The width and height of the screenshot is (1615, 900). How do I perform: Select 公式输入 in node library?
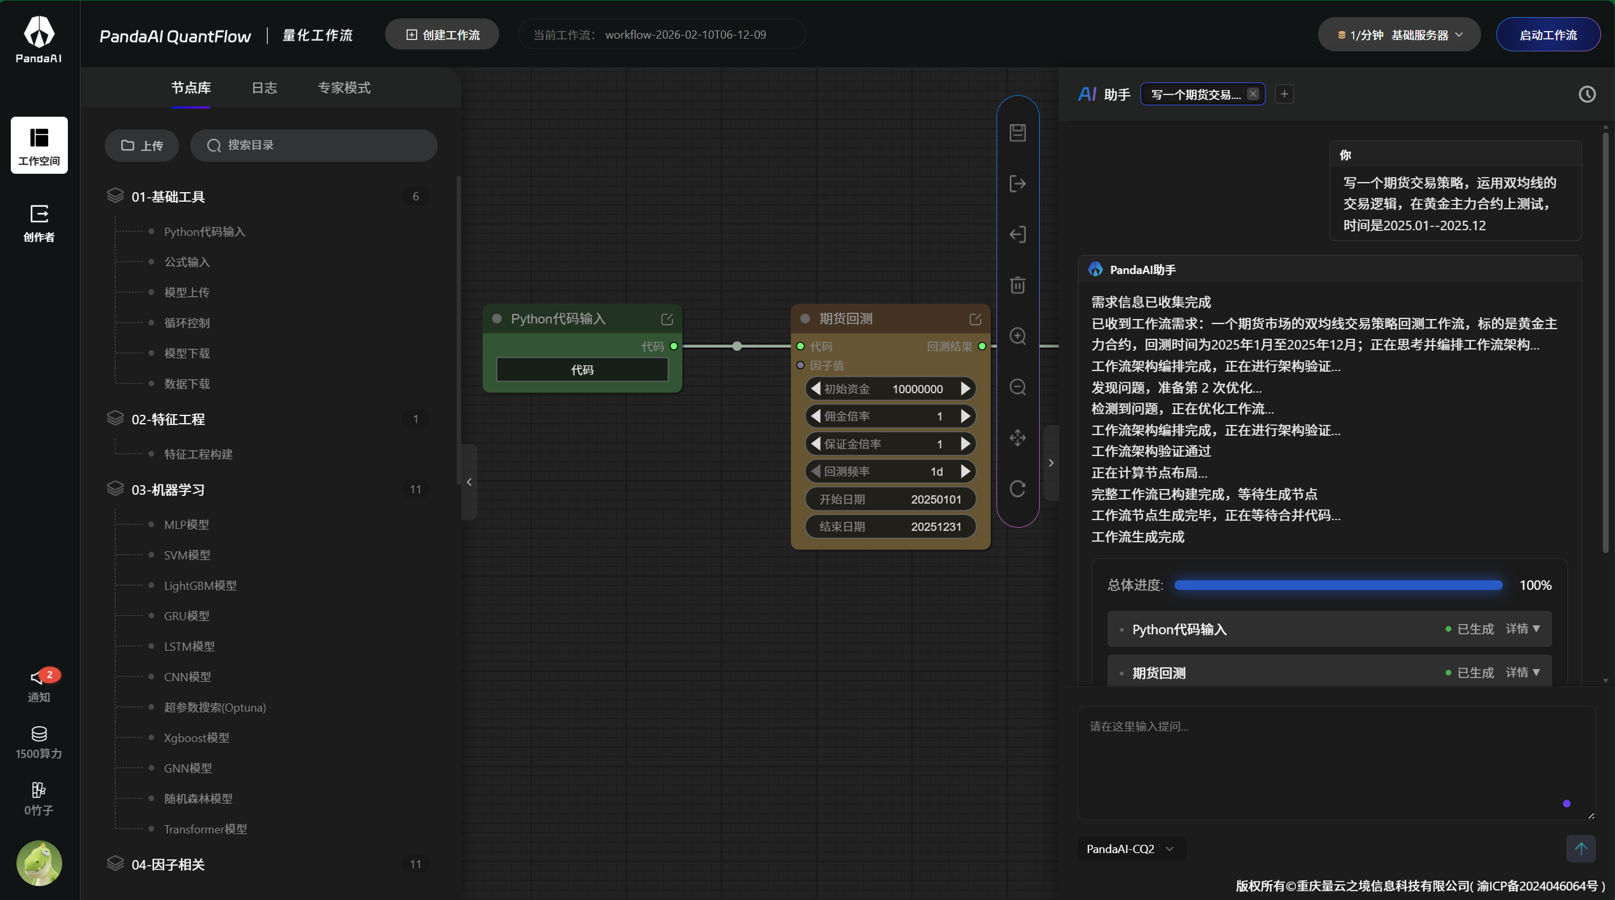pos(187,262)
